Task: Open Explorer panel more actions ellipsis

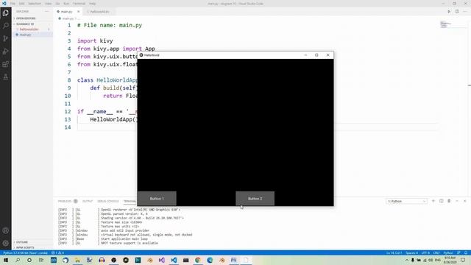Action: click(47, 12)
